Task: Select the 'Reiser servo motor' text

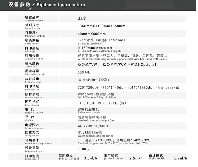Action: (x=89, y=112)
